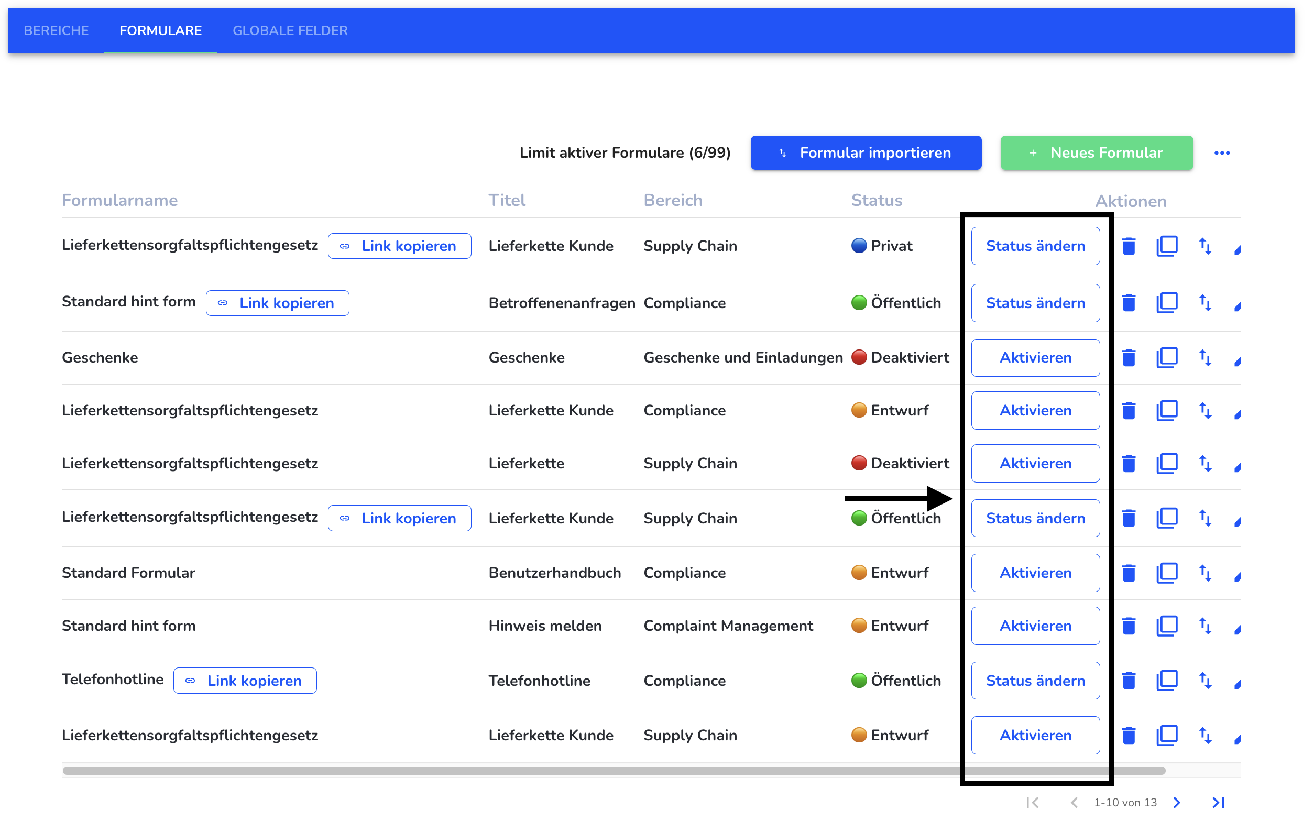1314x832 pixels.
Task: Select the Formulare tab
Action: pos(160,30)
